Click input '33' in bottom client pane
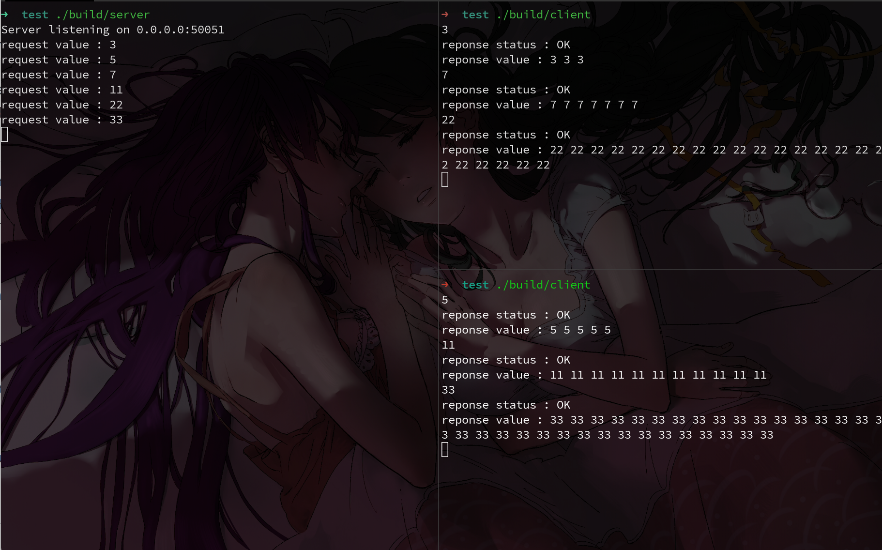This screenshot has height=550, width=882. click(x=448, y=390)
